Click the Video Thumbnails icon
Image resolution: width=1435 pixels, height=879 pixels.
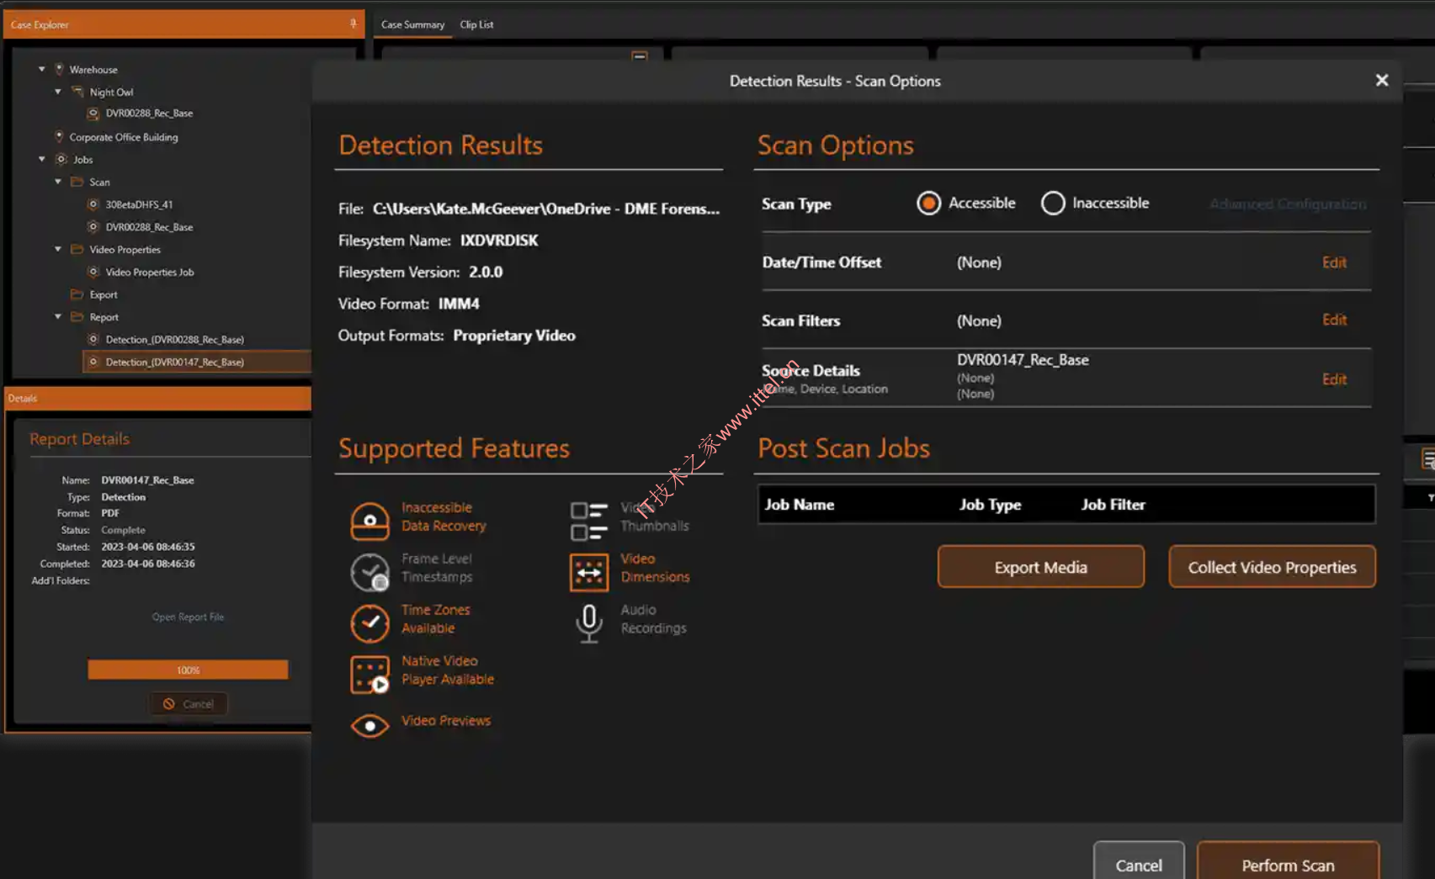tap(588, 521)
